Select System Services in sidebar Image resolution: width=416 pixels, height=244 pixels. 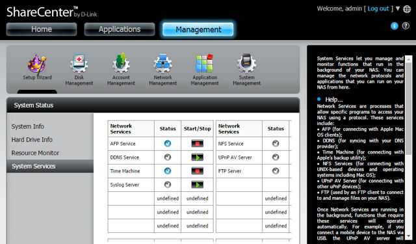(50, 166)
